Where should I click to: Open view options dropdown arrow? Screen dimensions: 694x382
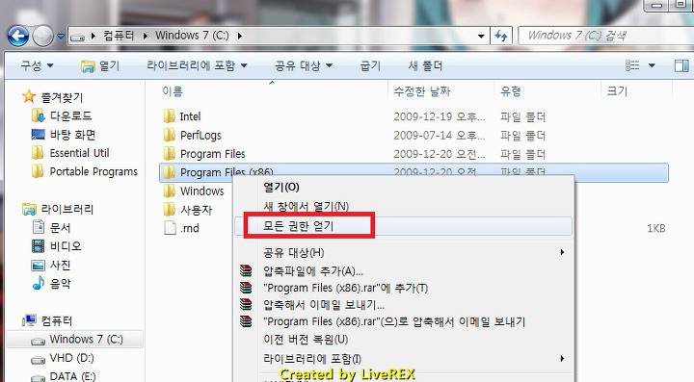(652, 65)
